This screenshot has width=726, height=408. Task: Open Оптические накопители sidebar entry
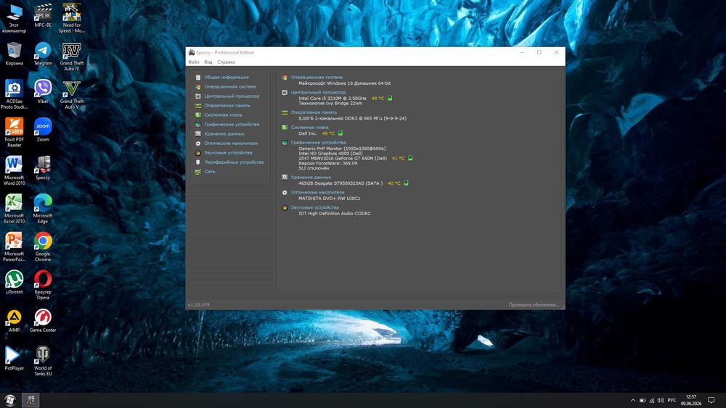231,143
